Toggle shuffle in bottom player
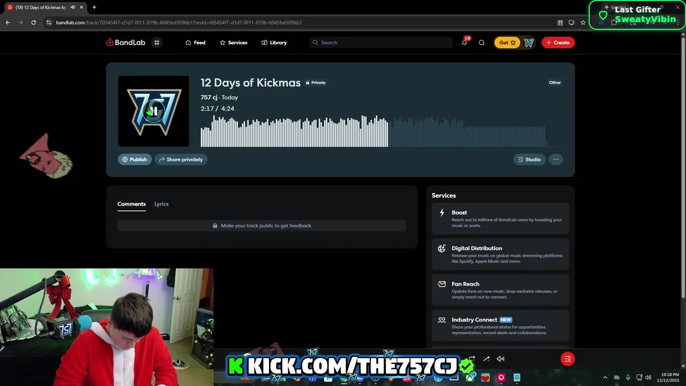The width and height of the screenshot is (686, 386). [486, 359]
